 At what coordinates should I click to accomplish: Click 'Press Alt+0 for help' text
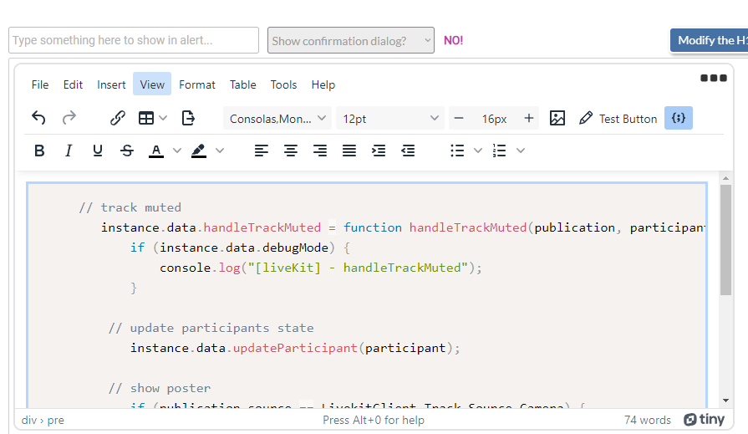tap(373, 420)
